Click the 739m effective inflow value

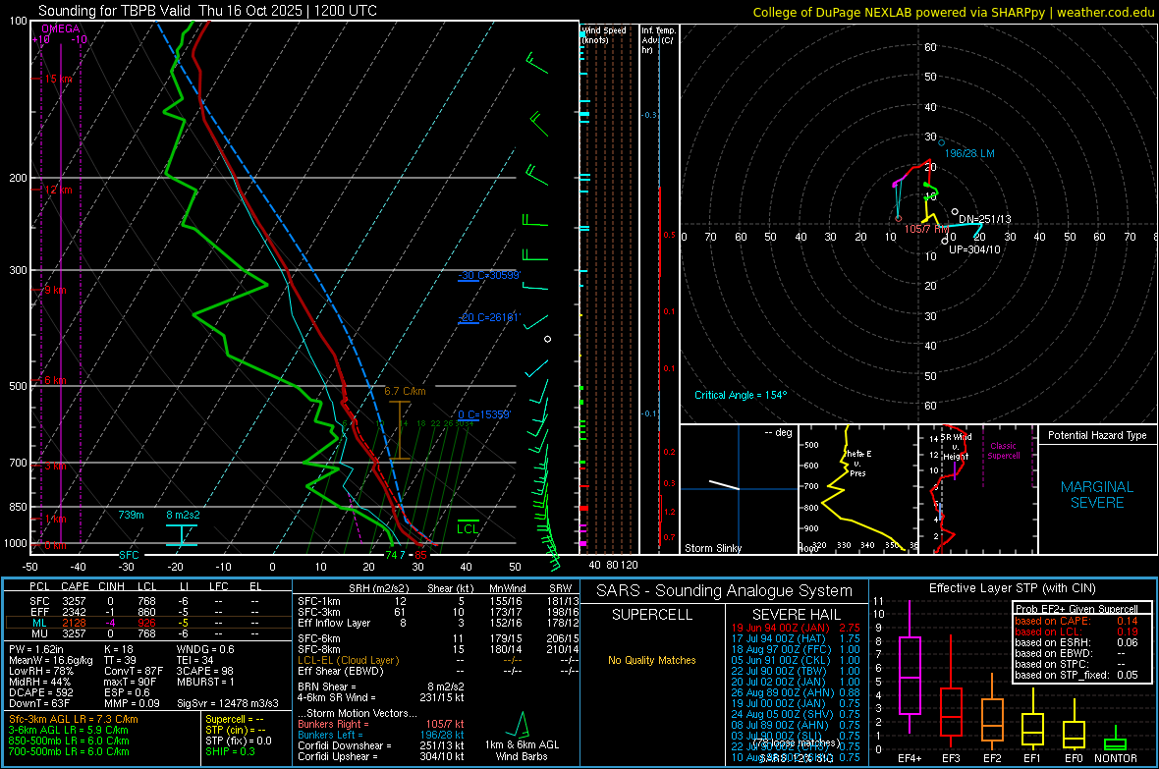click(x=131, y=515)
